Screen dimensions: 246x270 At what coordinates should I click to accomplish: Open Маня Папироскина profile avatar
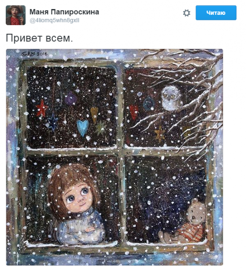[16, 15]
